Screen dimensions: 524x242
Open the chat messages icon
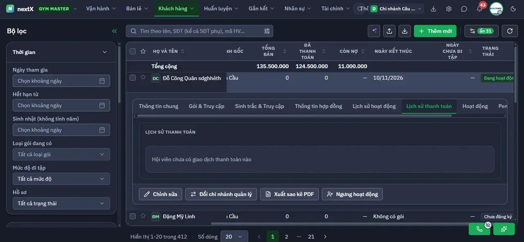pos(464,9)
